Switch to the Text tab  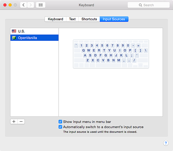click(72, 19)
